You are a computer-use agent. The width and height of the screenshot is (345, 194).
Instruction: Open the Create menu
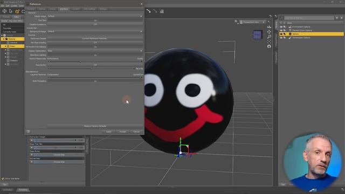(x=14, y=6)
